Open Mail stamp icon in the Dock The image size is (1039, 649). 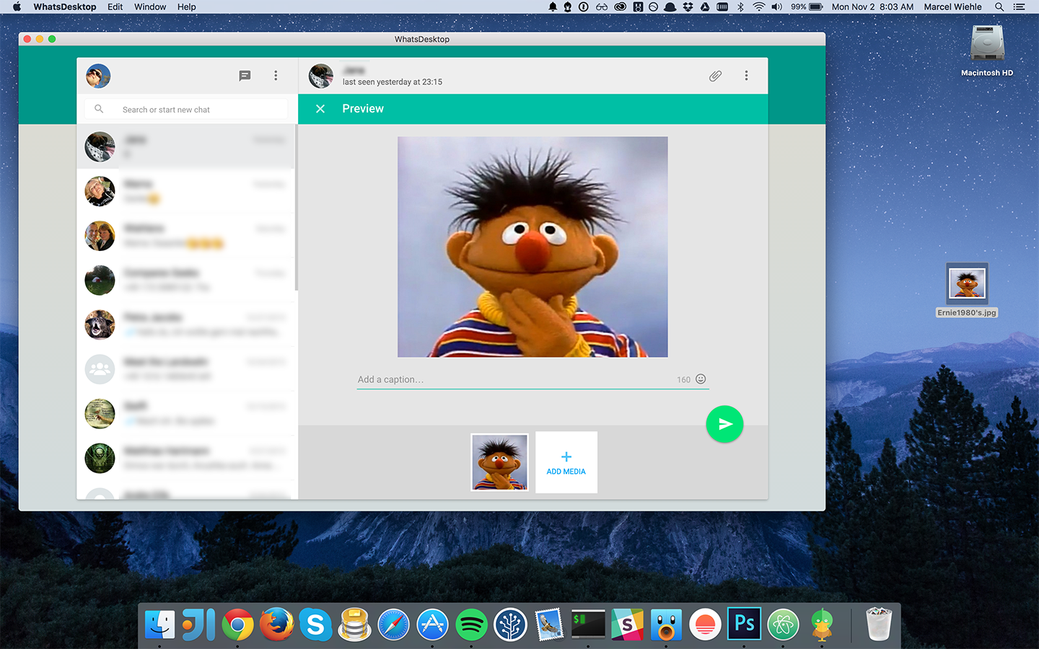549,624
